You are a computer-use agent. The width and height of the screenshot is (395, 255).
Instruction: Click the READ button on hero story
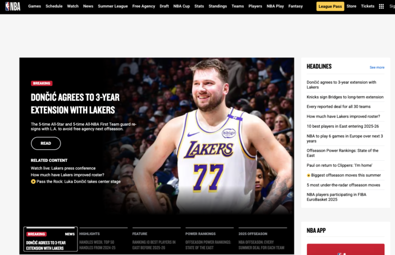[x=46, y=144]
